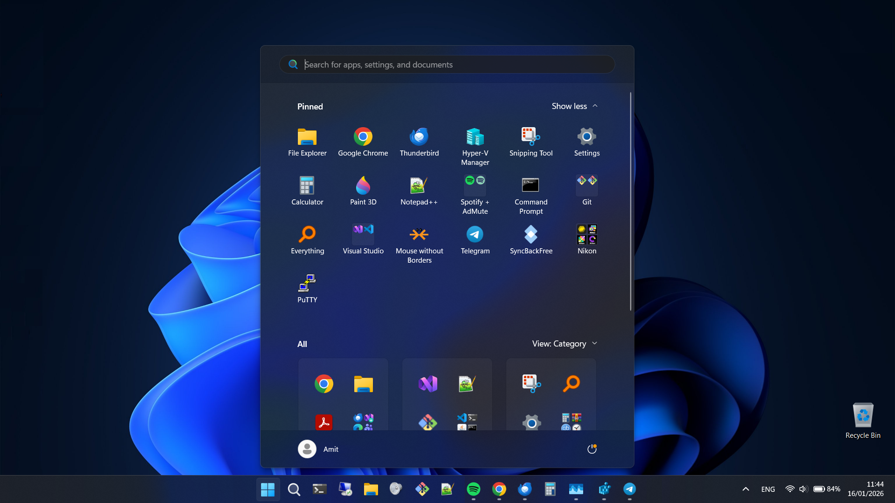Launch Hyper-V Manager from Pinned

475,147
